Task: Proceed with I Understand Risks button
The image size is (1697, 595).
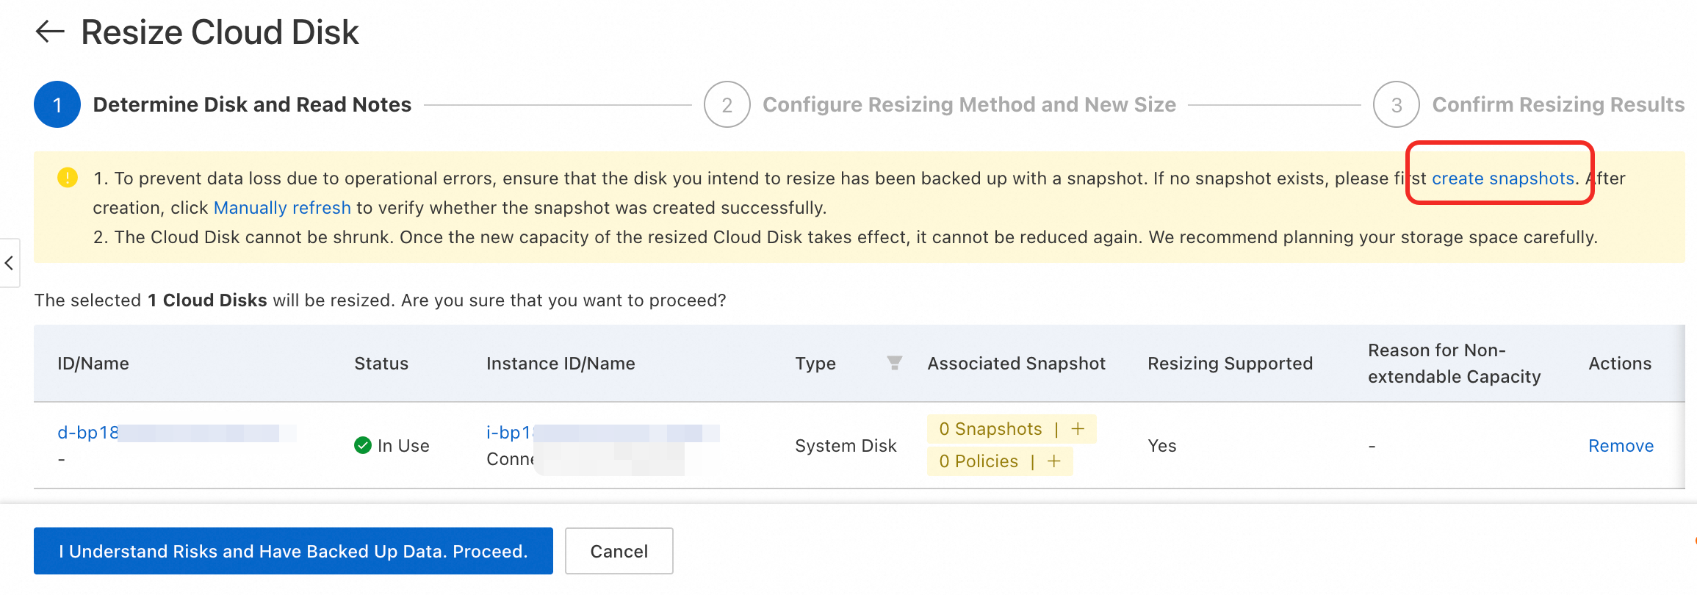Action: [x=293, y=551]
